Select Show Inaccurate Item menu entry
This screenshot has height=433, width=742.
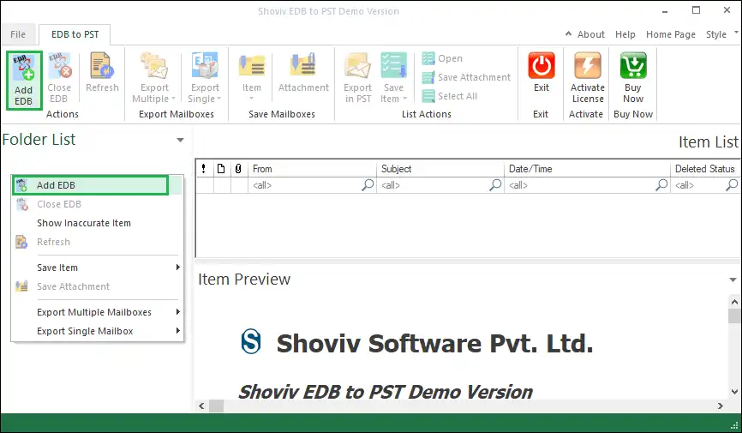click(97, 223)
